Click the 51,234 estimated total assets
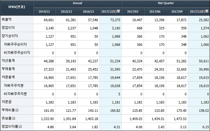The image size is (210, 131). [x=115, y=61]
